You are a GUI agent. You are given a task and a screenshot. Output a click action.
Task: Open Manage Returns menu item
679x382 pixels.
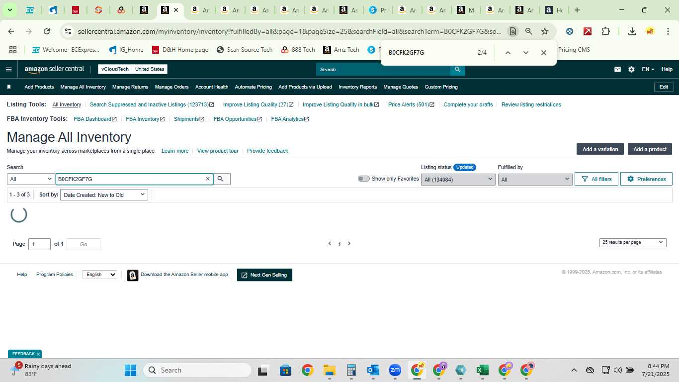[130, 87]
